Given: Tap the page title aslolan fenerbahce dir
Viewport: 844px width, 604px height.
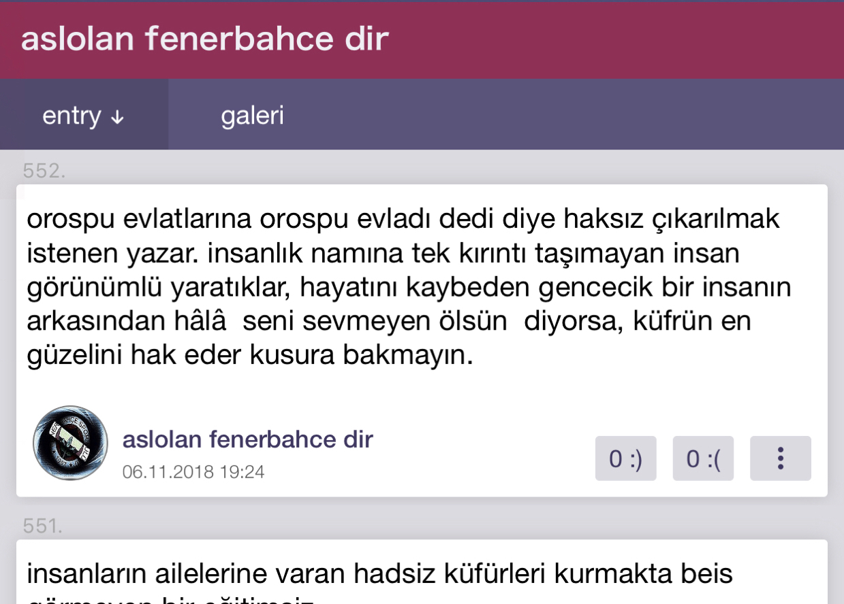Looking at the screenshot, I should coord(204,39).
